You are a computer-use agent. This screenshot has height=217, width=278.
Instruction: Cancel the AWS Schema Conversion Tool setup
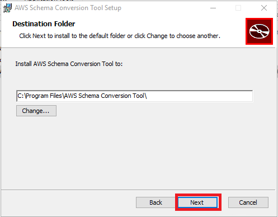[248, 202]
